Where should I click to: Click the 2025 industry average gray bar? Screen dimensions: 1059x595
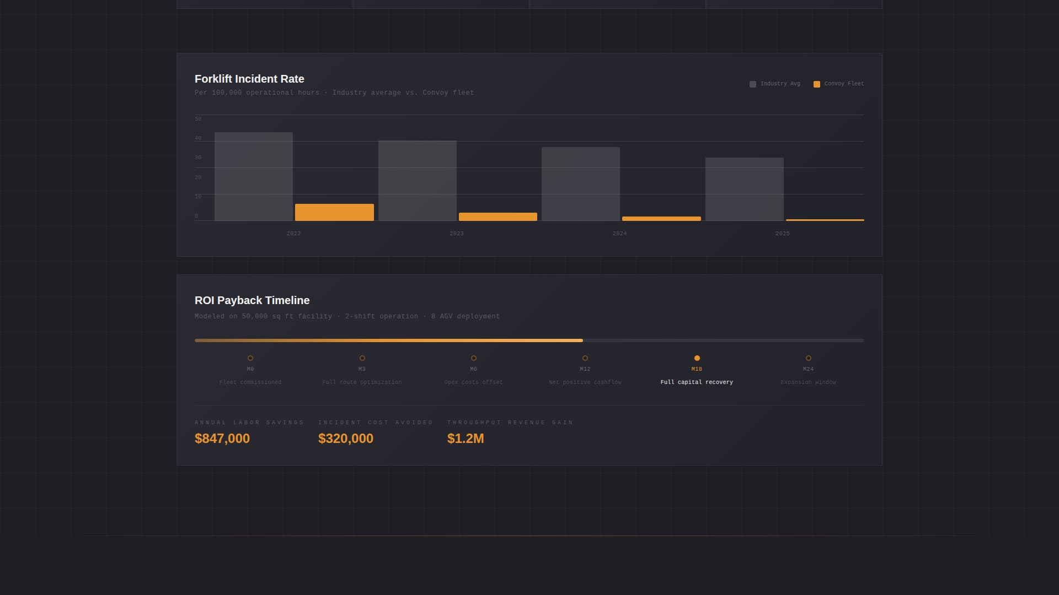(x=745, y=190)
